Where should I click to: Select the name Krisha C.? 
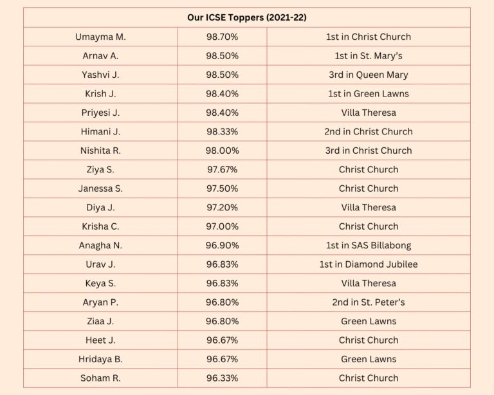[x=100, y=226]
